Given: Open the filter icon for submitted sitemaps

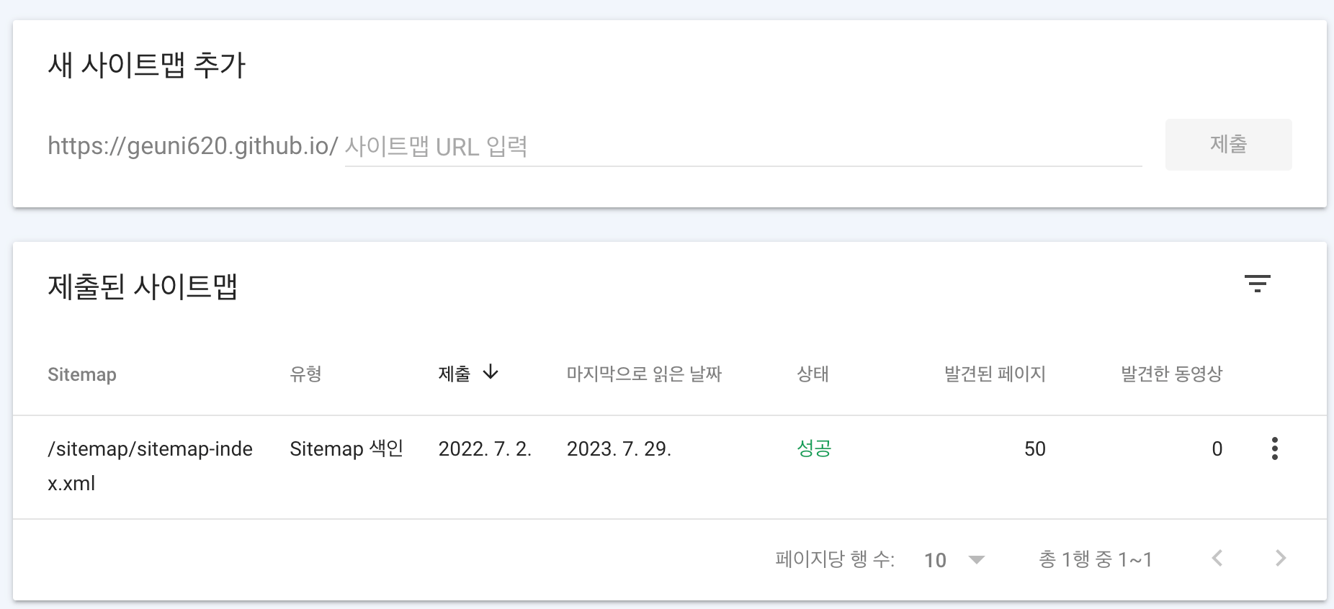Looking at the screenshot, I should pyautogui.click(x=1258, y=284).
